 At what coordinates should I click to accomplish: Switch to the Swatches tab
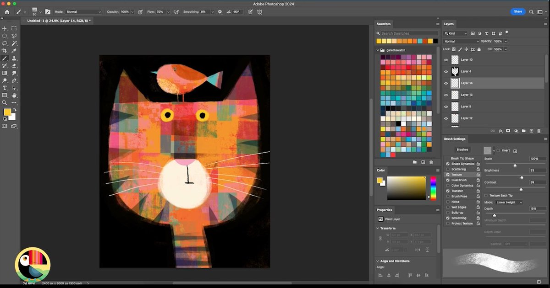coord(384,24)
